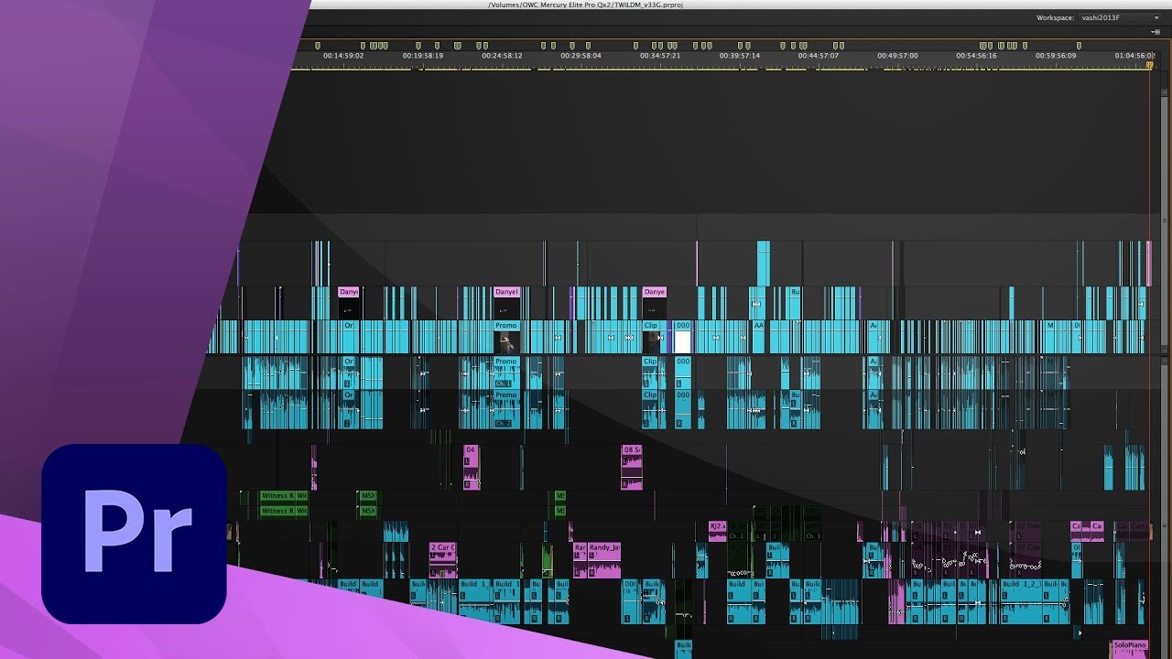Viewport: 1172px width, 659px height.
Task: Click ruler timecode 00:44:57:07
Action: [x=819, y=56]
